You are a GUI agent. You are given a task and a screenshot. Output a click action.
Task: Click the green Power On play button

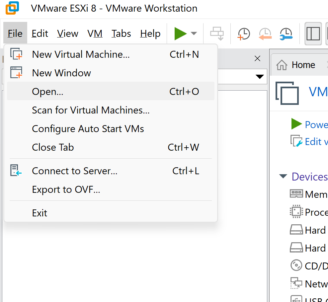click(180, 34)
